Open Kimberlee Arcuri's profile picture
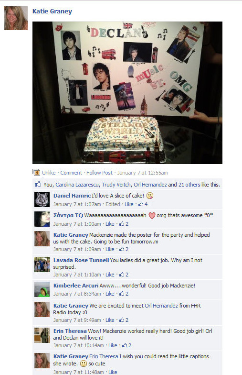The width and height of the screenshot is (242, 375). [42, 289]
